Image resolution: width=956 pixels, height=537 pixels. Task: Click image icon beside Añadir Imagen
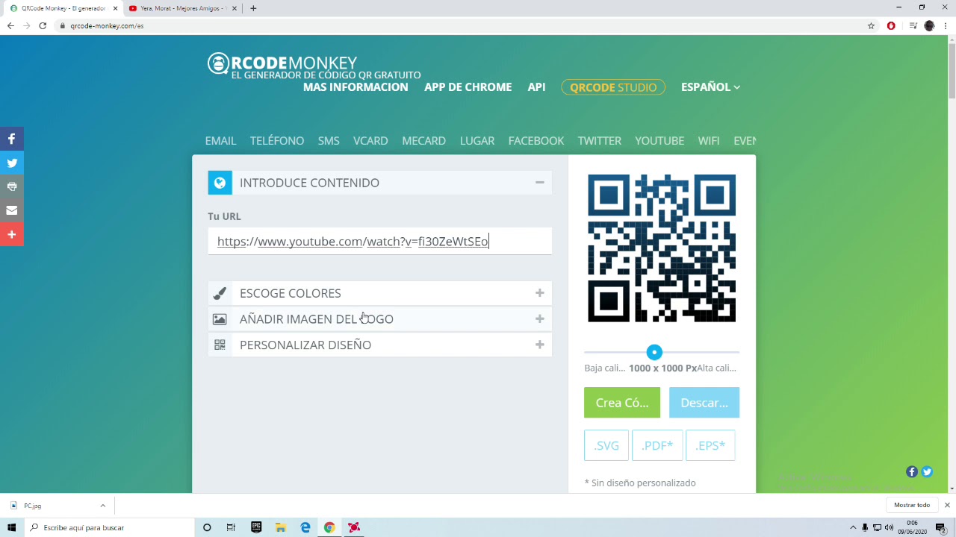point(220,319)
